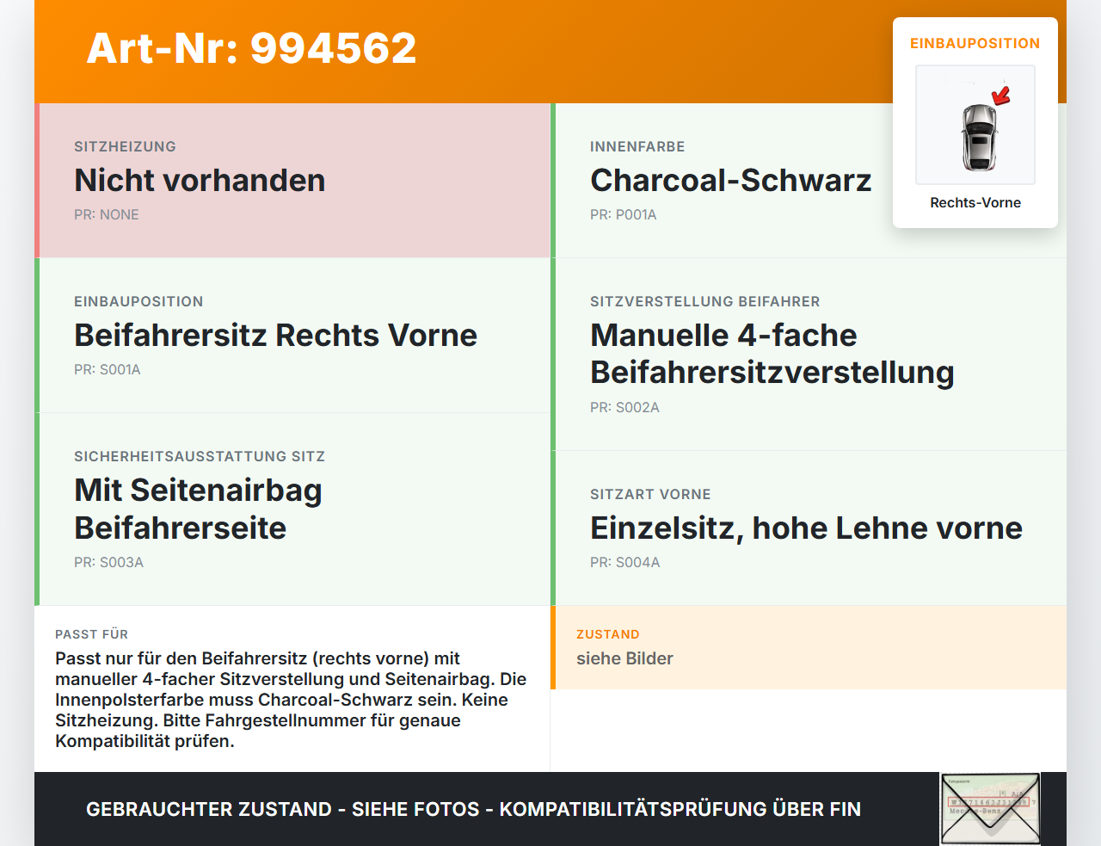Select the compatibility description paragraph
The width and height of the screenshot is (1101, 846).
click(x=291, y=700)
